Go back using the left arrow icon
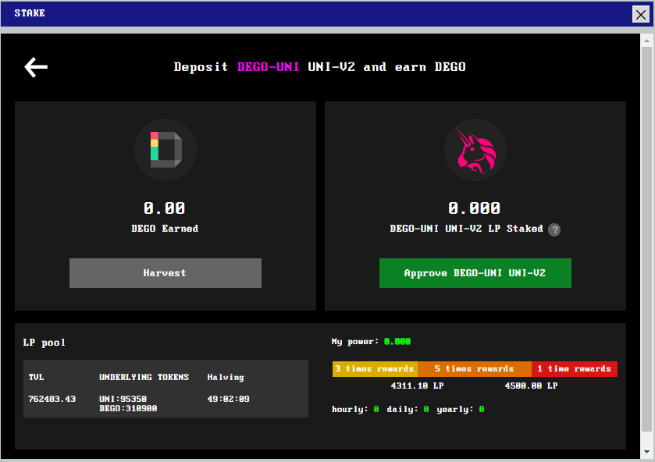 (x=36, y=67)
